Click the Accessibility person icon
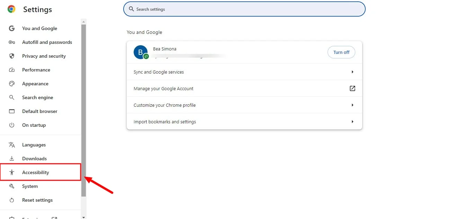Image resolution: width=473 pixels, height=219 pixels. 12,172
